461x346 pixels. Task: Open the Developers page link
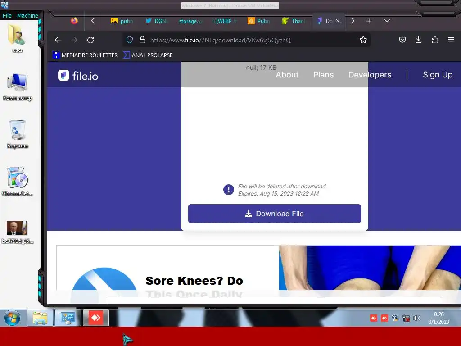[x=370, y=75]
